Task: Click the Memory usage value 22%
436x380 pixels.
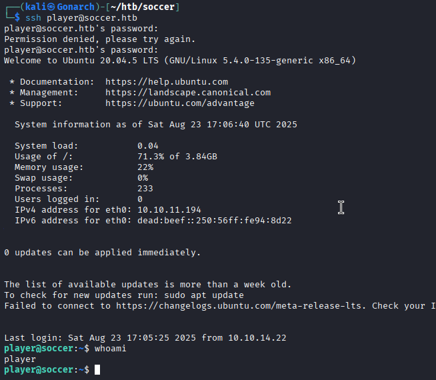Action: pos(145,167)
